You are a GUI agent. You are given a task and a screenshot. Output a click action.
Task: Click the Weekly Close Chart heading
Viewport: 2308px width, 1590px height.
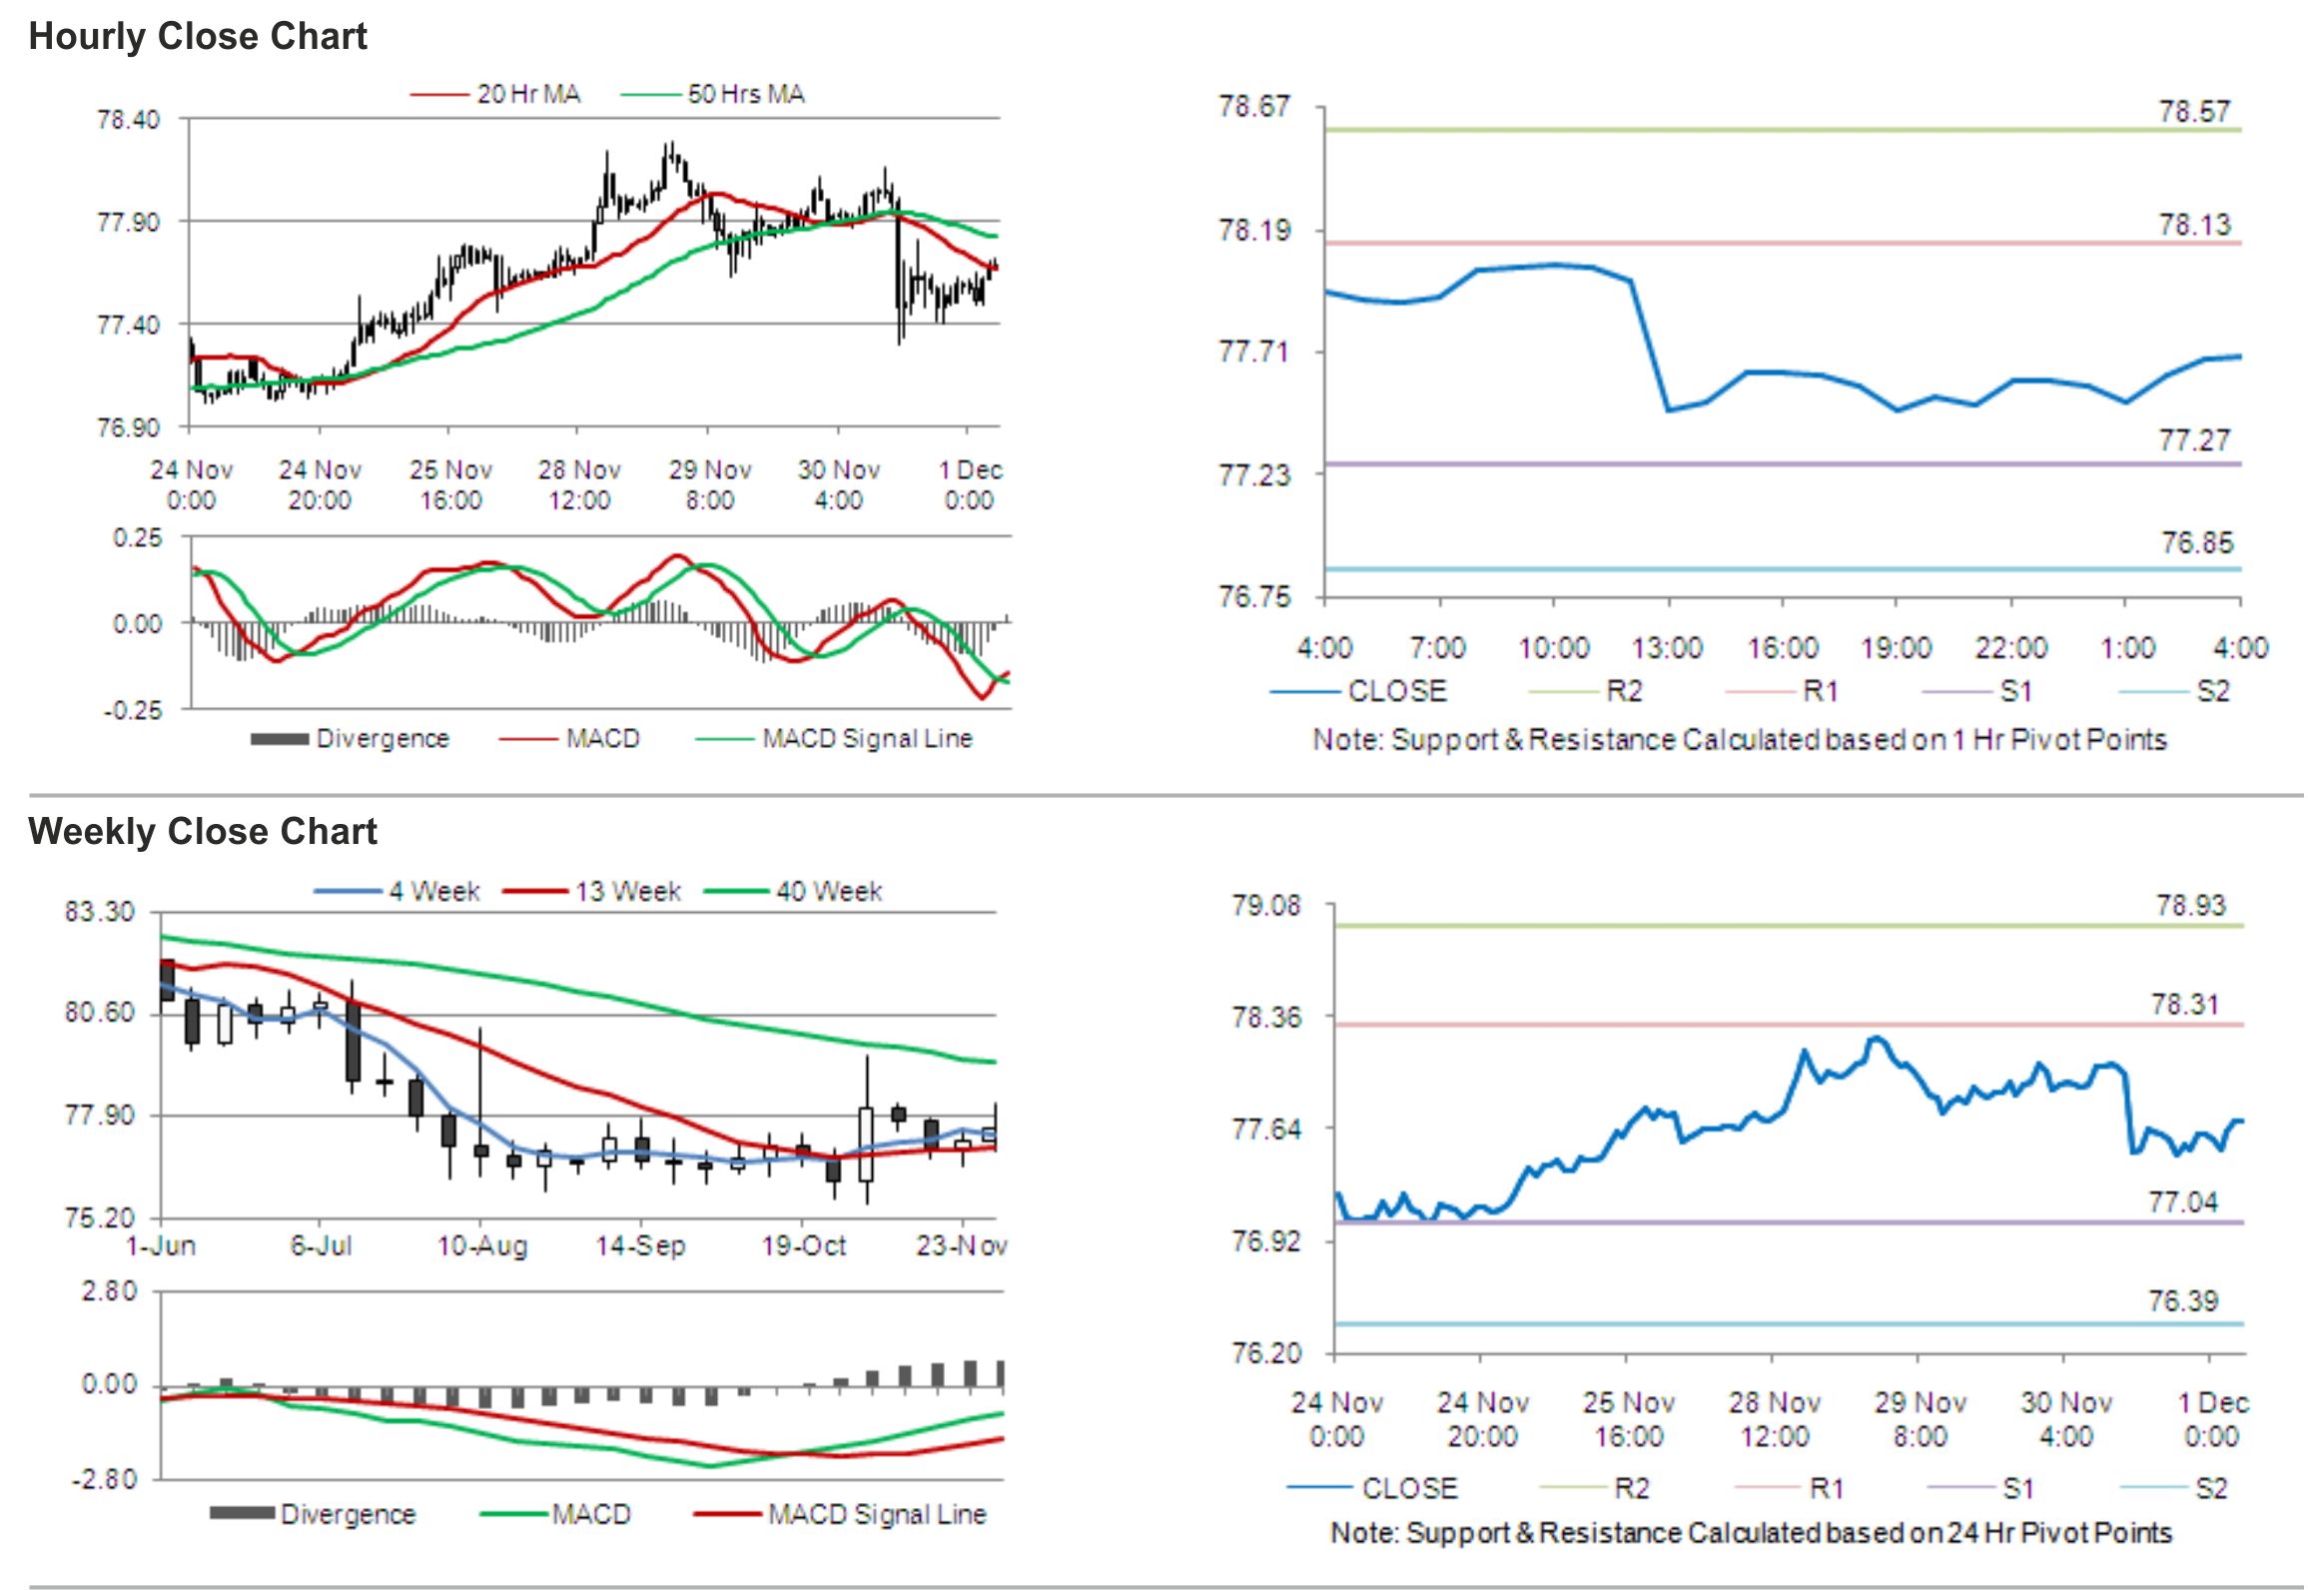pyautogui.click(x=203, y=831)
